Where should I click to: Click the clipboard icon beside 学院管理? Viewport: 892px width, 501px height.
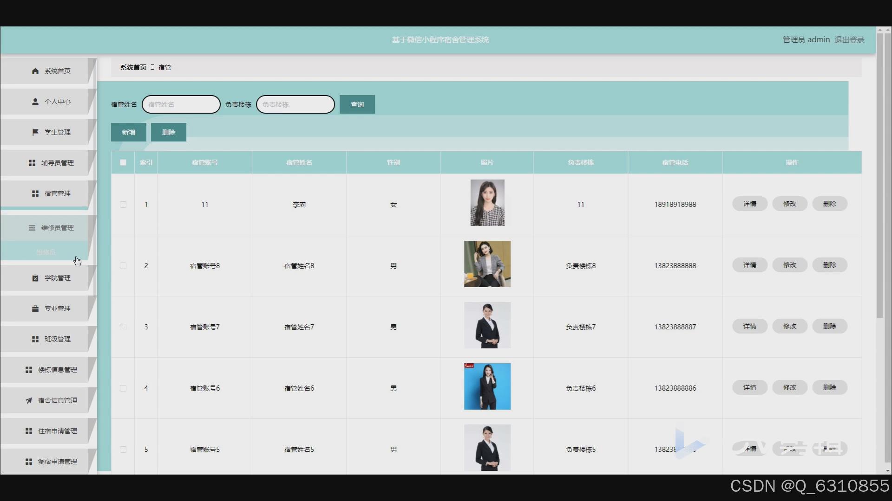click(35, 278)
